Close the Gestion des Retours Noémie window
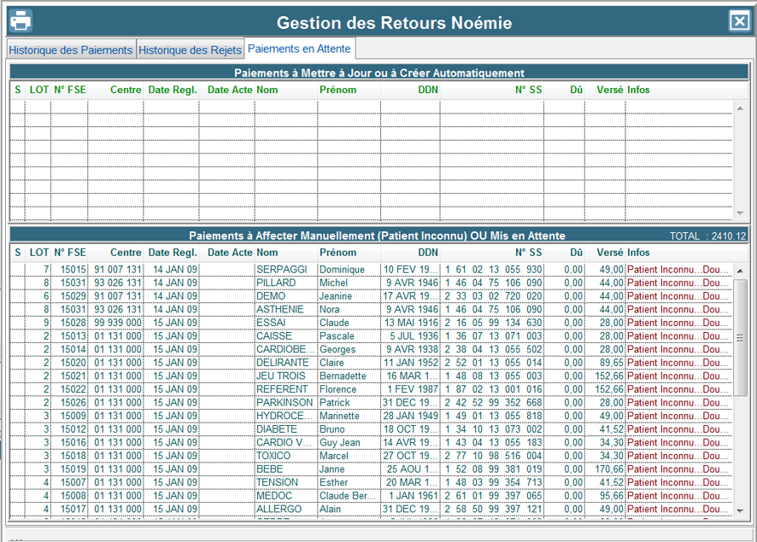757x542 pixels. tap(738, 21)
